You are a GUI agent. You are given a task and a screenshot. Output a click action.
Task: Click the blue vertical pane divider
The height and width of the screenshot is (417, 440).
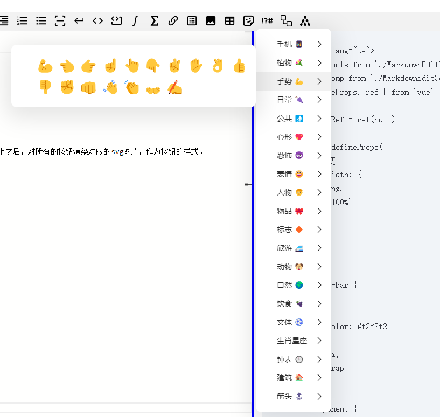[x=253, y=242]
